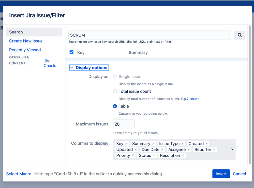Viewport: 254px width, 188px height.
Task: Select the Total issue count option
Action: pos(115,91)
